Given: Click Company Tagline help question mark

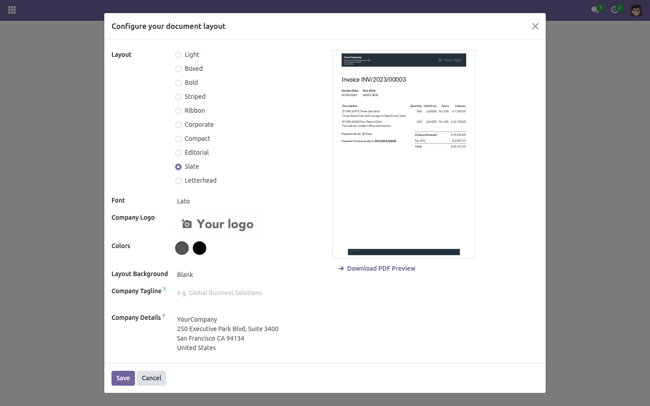Looking at the screenshot, I should [164, 289].
